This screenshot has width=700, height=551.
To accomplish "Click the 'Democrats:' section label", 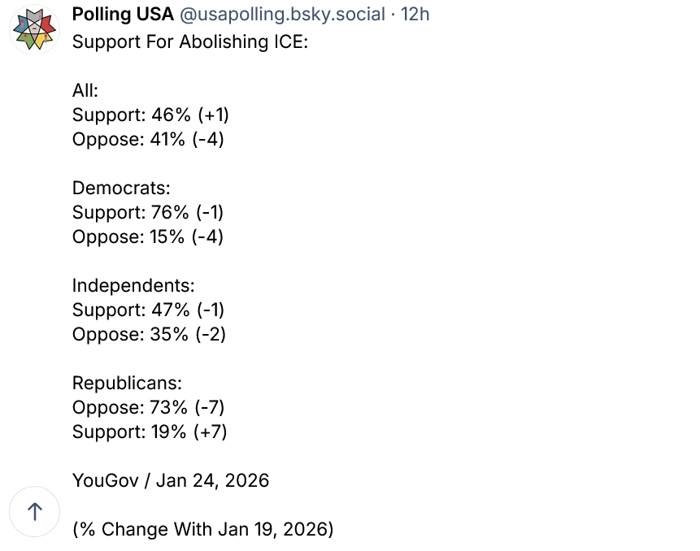I will tap(121, 188).
